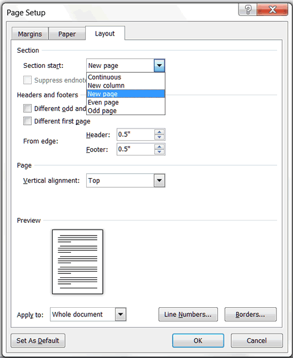Switch to the Margins tab
The width and height of the screenshot is (293, 358).
[30, 34]
